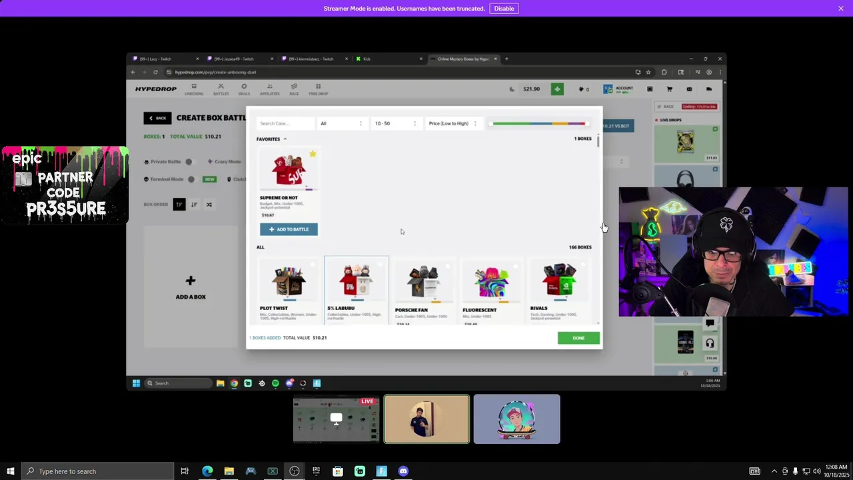Click the chat bubble icon in streamed sidebar

710,323
